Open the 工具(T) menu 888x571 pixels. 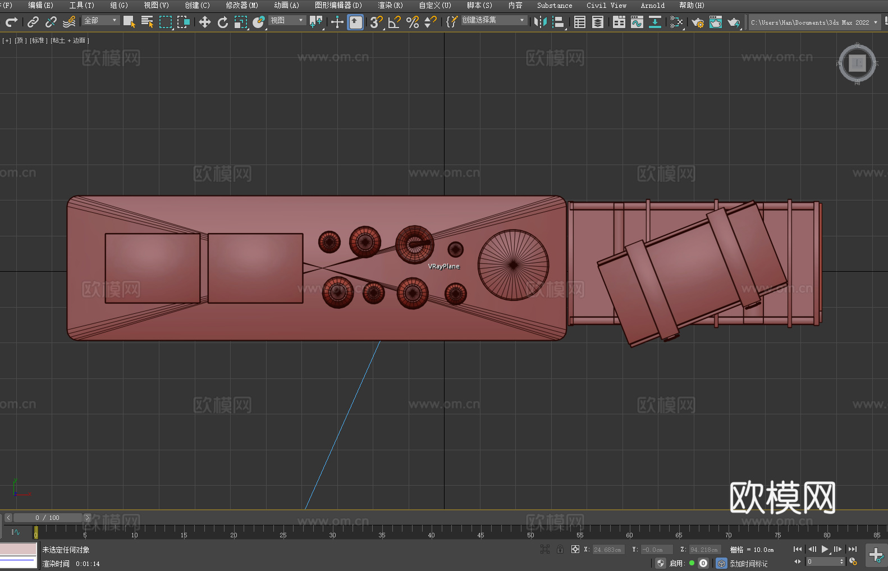pos(82,5)
